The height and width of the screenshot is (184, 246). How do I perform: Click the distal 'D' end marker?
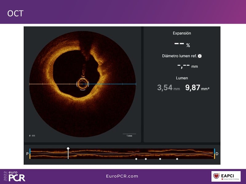click(217, 154)
